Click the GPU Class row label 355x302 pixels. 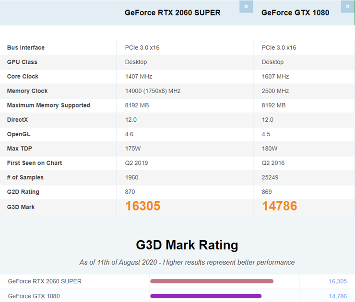click(22, 62)
